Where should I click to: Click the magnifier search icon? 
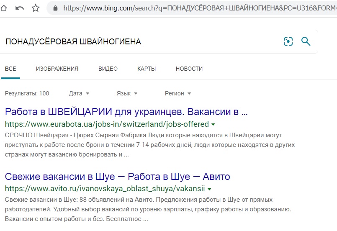306,41
